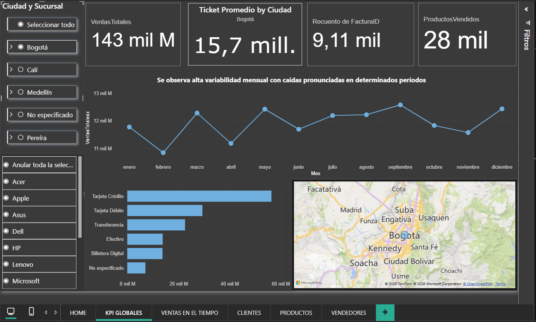Click the Tarjeta Débito bar

pyautogui.click(x=165, y=210)
